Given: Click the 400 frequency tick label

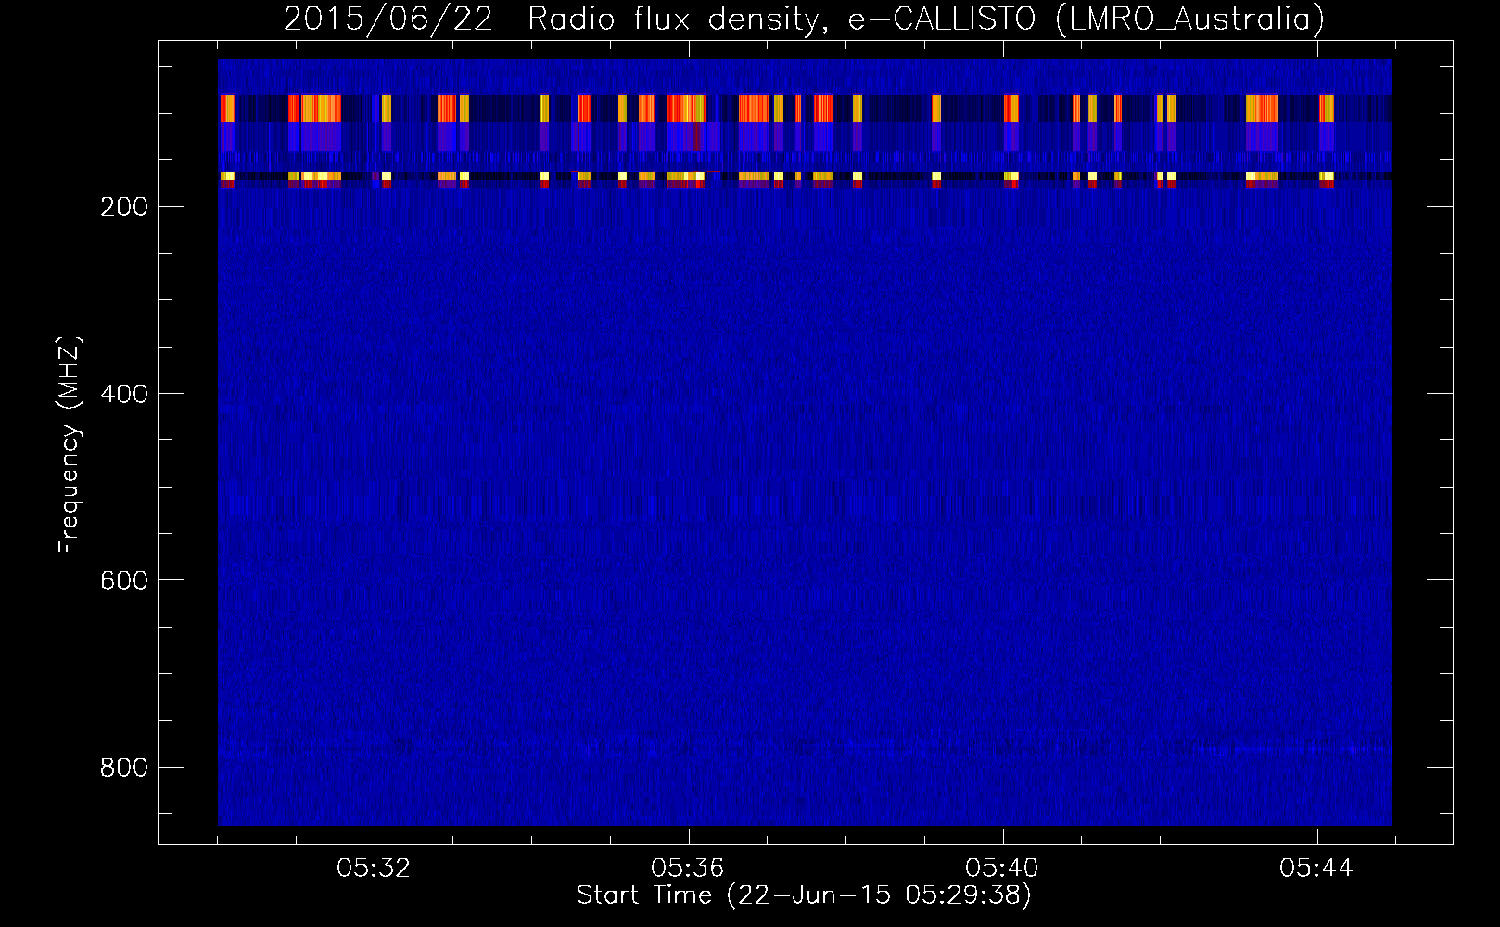Looking at the screenshot, I should 124,394.
